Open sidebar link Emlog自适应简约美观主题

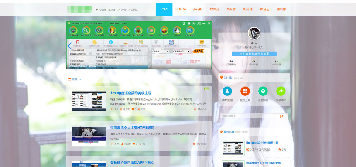[262, 143]
